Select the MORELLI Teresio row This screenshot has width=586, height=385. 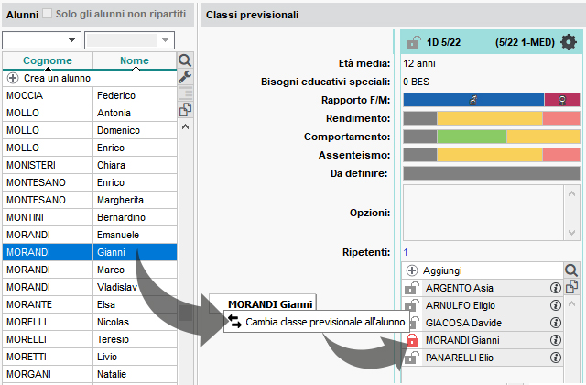point(90,339)
